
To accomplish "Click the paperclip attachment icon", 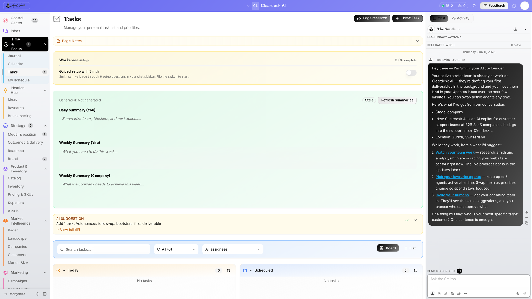I will point(459,294).
